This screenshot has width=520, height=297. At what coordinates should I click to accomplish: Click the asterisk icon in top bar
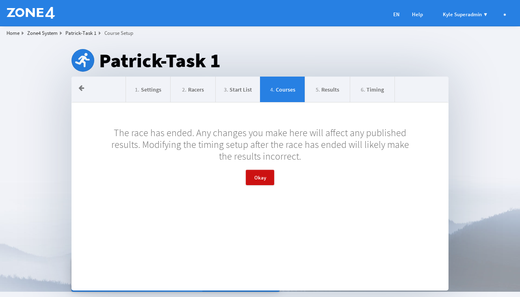pos(505,15)
